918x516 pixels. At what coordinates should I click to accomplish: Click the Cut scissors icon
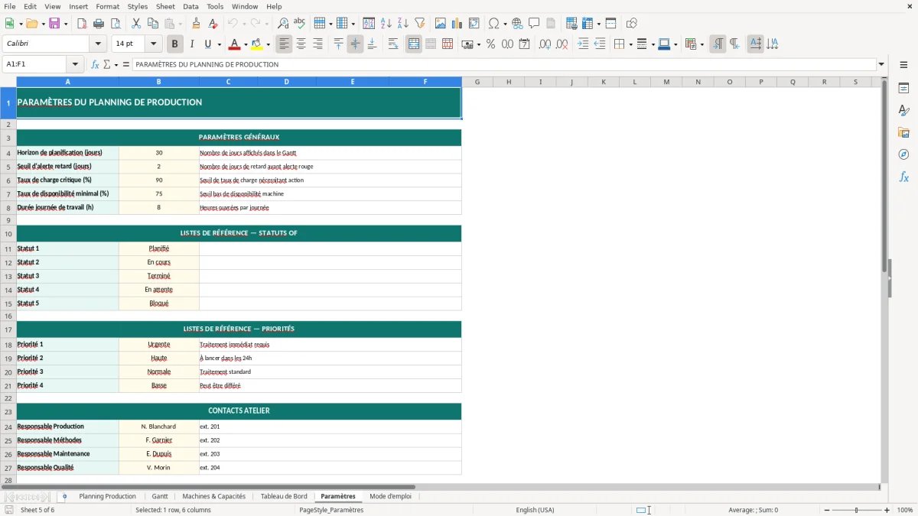tap(136, 24)
